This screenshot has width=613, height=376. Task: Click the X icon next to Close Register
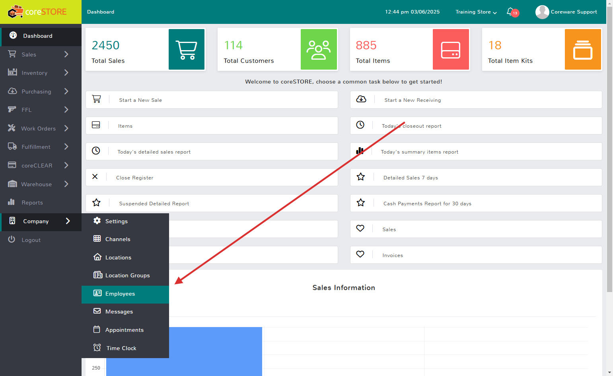pos(95,177)
